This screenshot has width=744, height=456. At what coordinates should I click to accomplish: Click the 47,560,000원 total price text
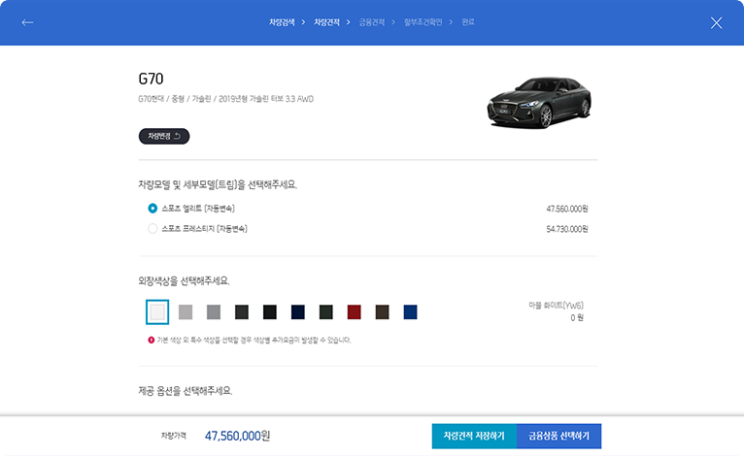point(237,436)
